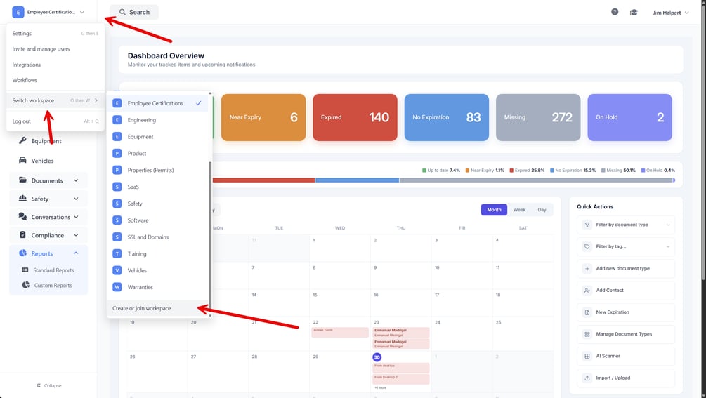Open the graduation cap learning icon

(634, 13)
